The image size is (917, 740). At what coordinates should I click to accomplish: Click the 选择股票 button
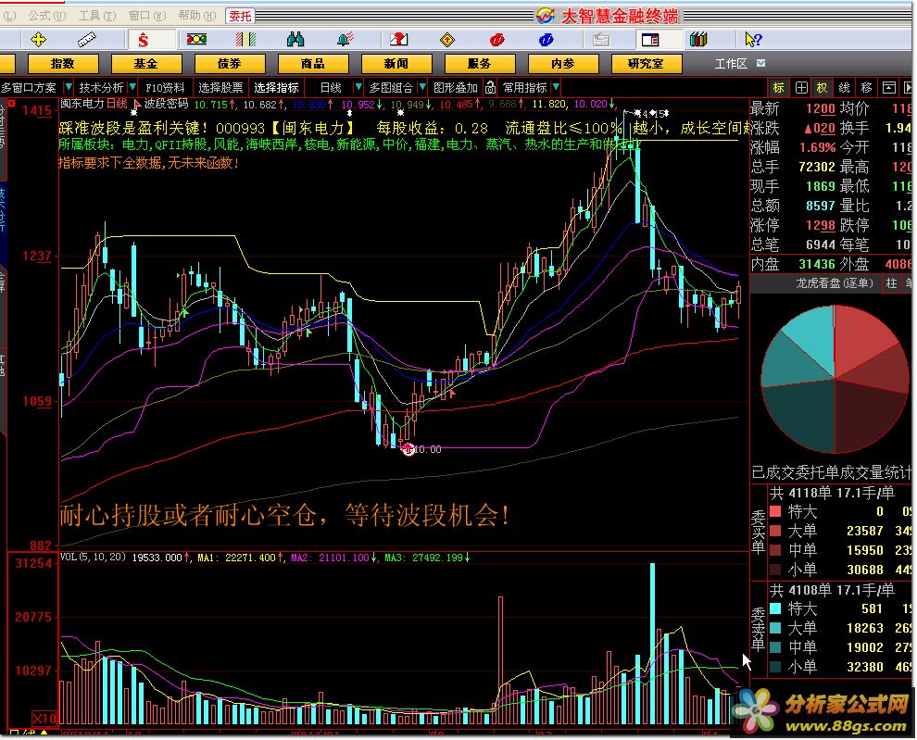tap(220, 88)
